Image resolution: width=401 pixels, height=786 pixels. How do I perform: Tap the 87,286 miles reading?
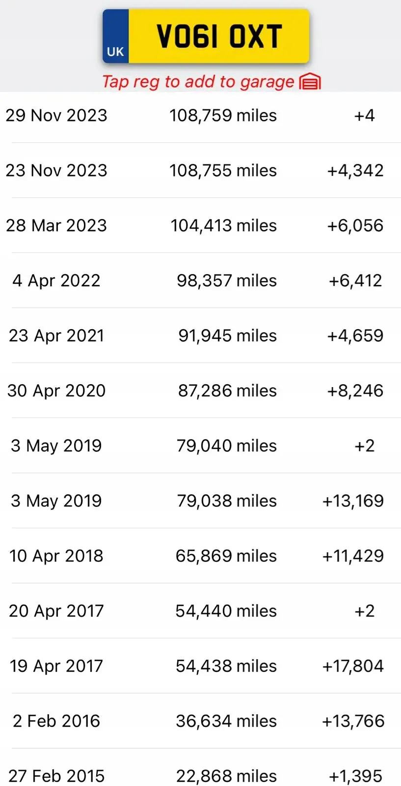tap(227, 391)
